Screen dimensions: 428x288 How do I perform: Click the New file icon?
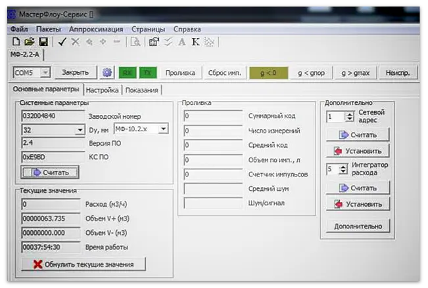pyautogui.click(x=16, y=42)
